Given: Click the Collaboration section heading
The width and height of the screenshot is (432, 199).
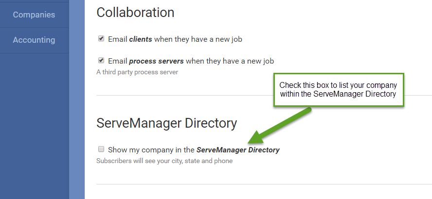Looking at the screenshot, I should point(135,13).
